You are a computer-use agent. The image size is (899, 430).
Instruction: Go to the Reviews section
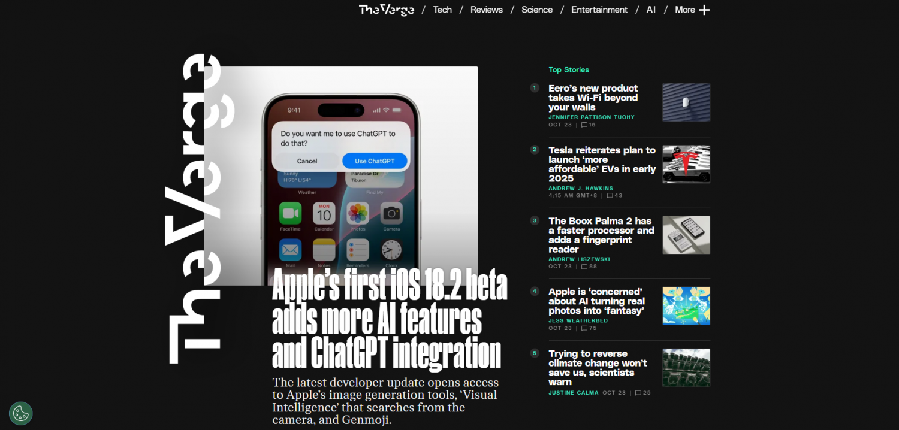[486, 10]
